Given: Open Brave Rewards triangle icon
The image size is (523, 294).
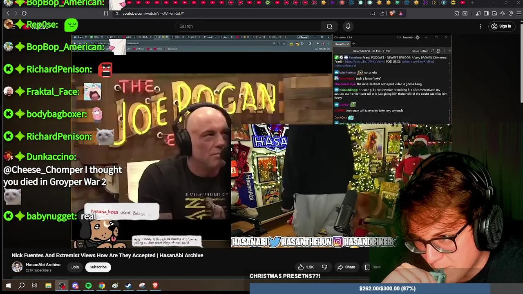Looking at the screenshot, I should (x=400, y=13).
